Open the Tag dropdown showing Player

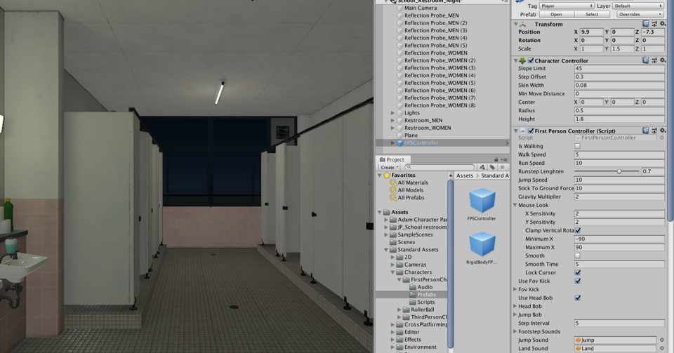(567, 6)
